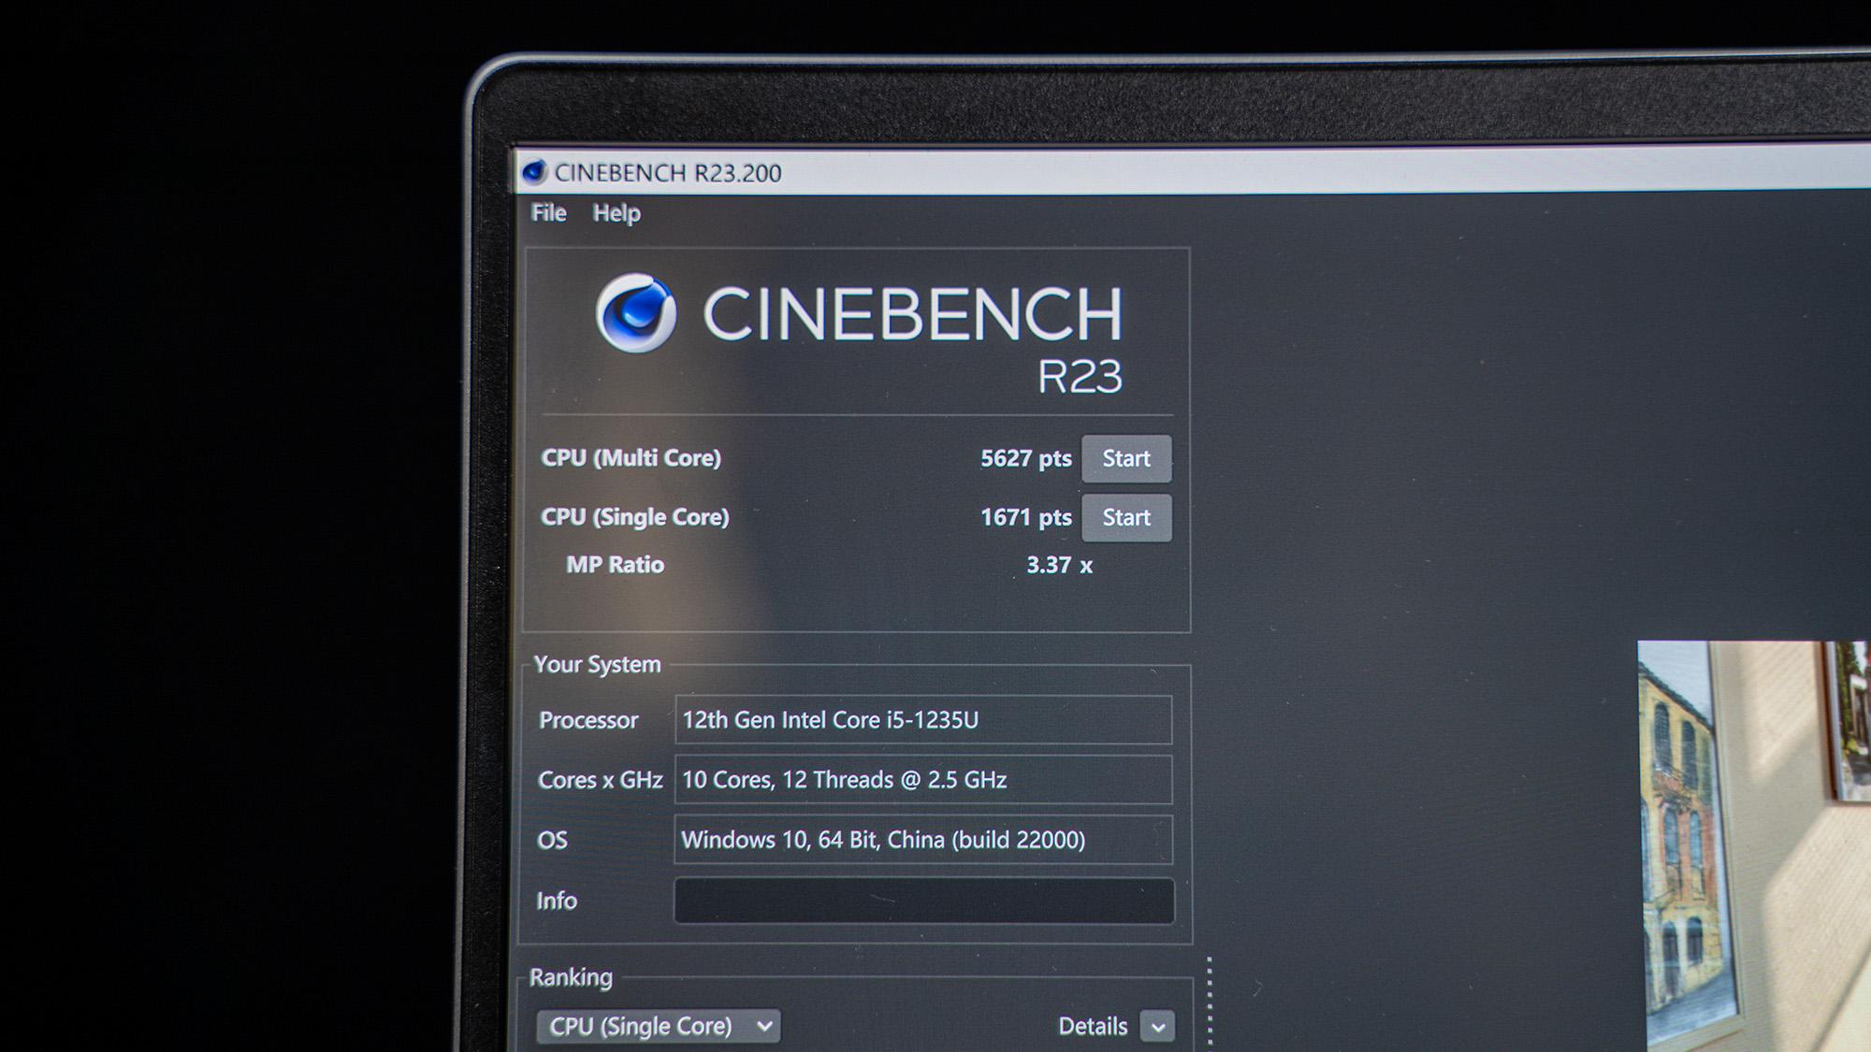This screenshot has width=1871, height=1052.
Task: Start the CPU Single Core test
Action: pos(1126,517)
